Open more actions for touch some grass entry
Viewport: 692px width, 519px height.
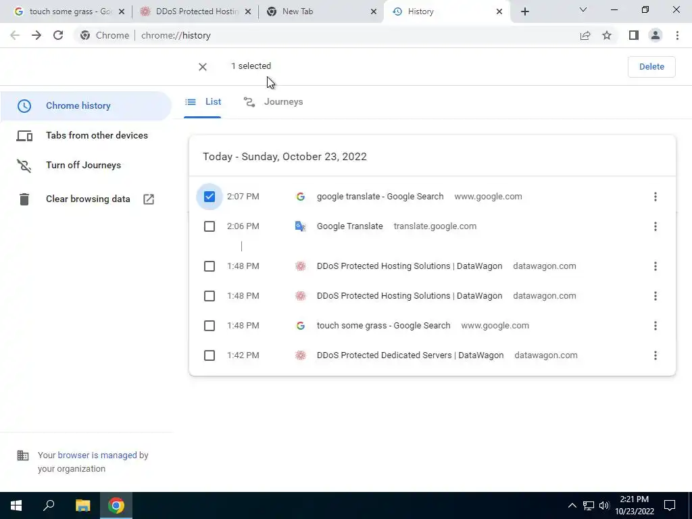click(x=656, y=326)
